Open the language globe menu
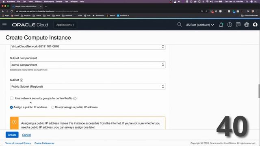The width and height of the screenshot is (260, 146). click(x=247, y=25)
